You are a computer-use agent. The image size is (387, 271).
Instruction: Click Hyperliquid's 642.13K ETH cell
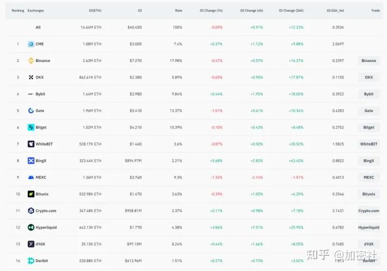90,227
